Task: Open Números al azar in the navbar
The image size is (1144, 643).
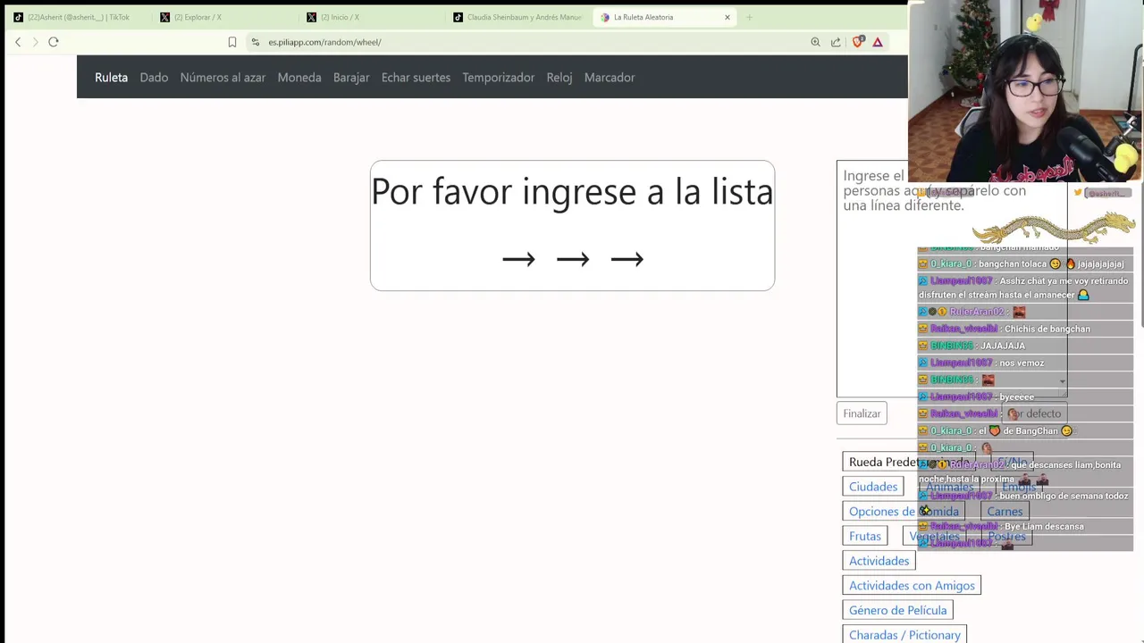Action: pyautogui.click(x=223, y=78)
